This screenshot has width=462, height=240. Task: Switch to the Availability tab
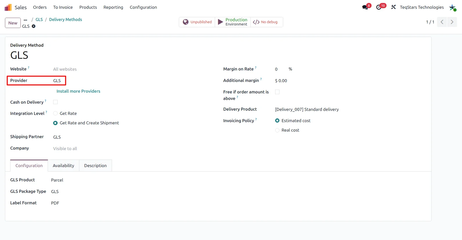(x=64, y=166)
